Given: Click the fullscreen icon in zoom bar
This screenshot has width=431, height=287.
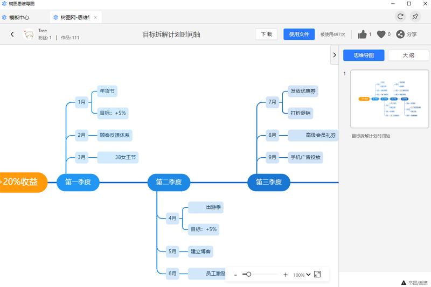Looking at the screenshot, I should 317,274.
